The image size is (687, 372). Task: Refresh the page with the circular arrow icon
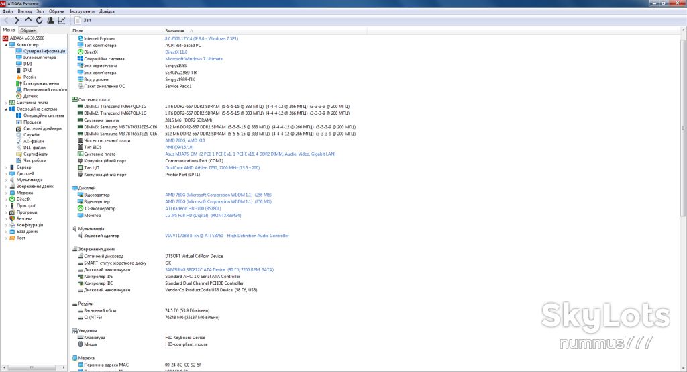[40, 20]
